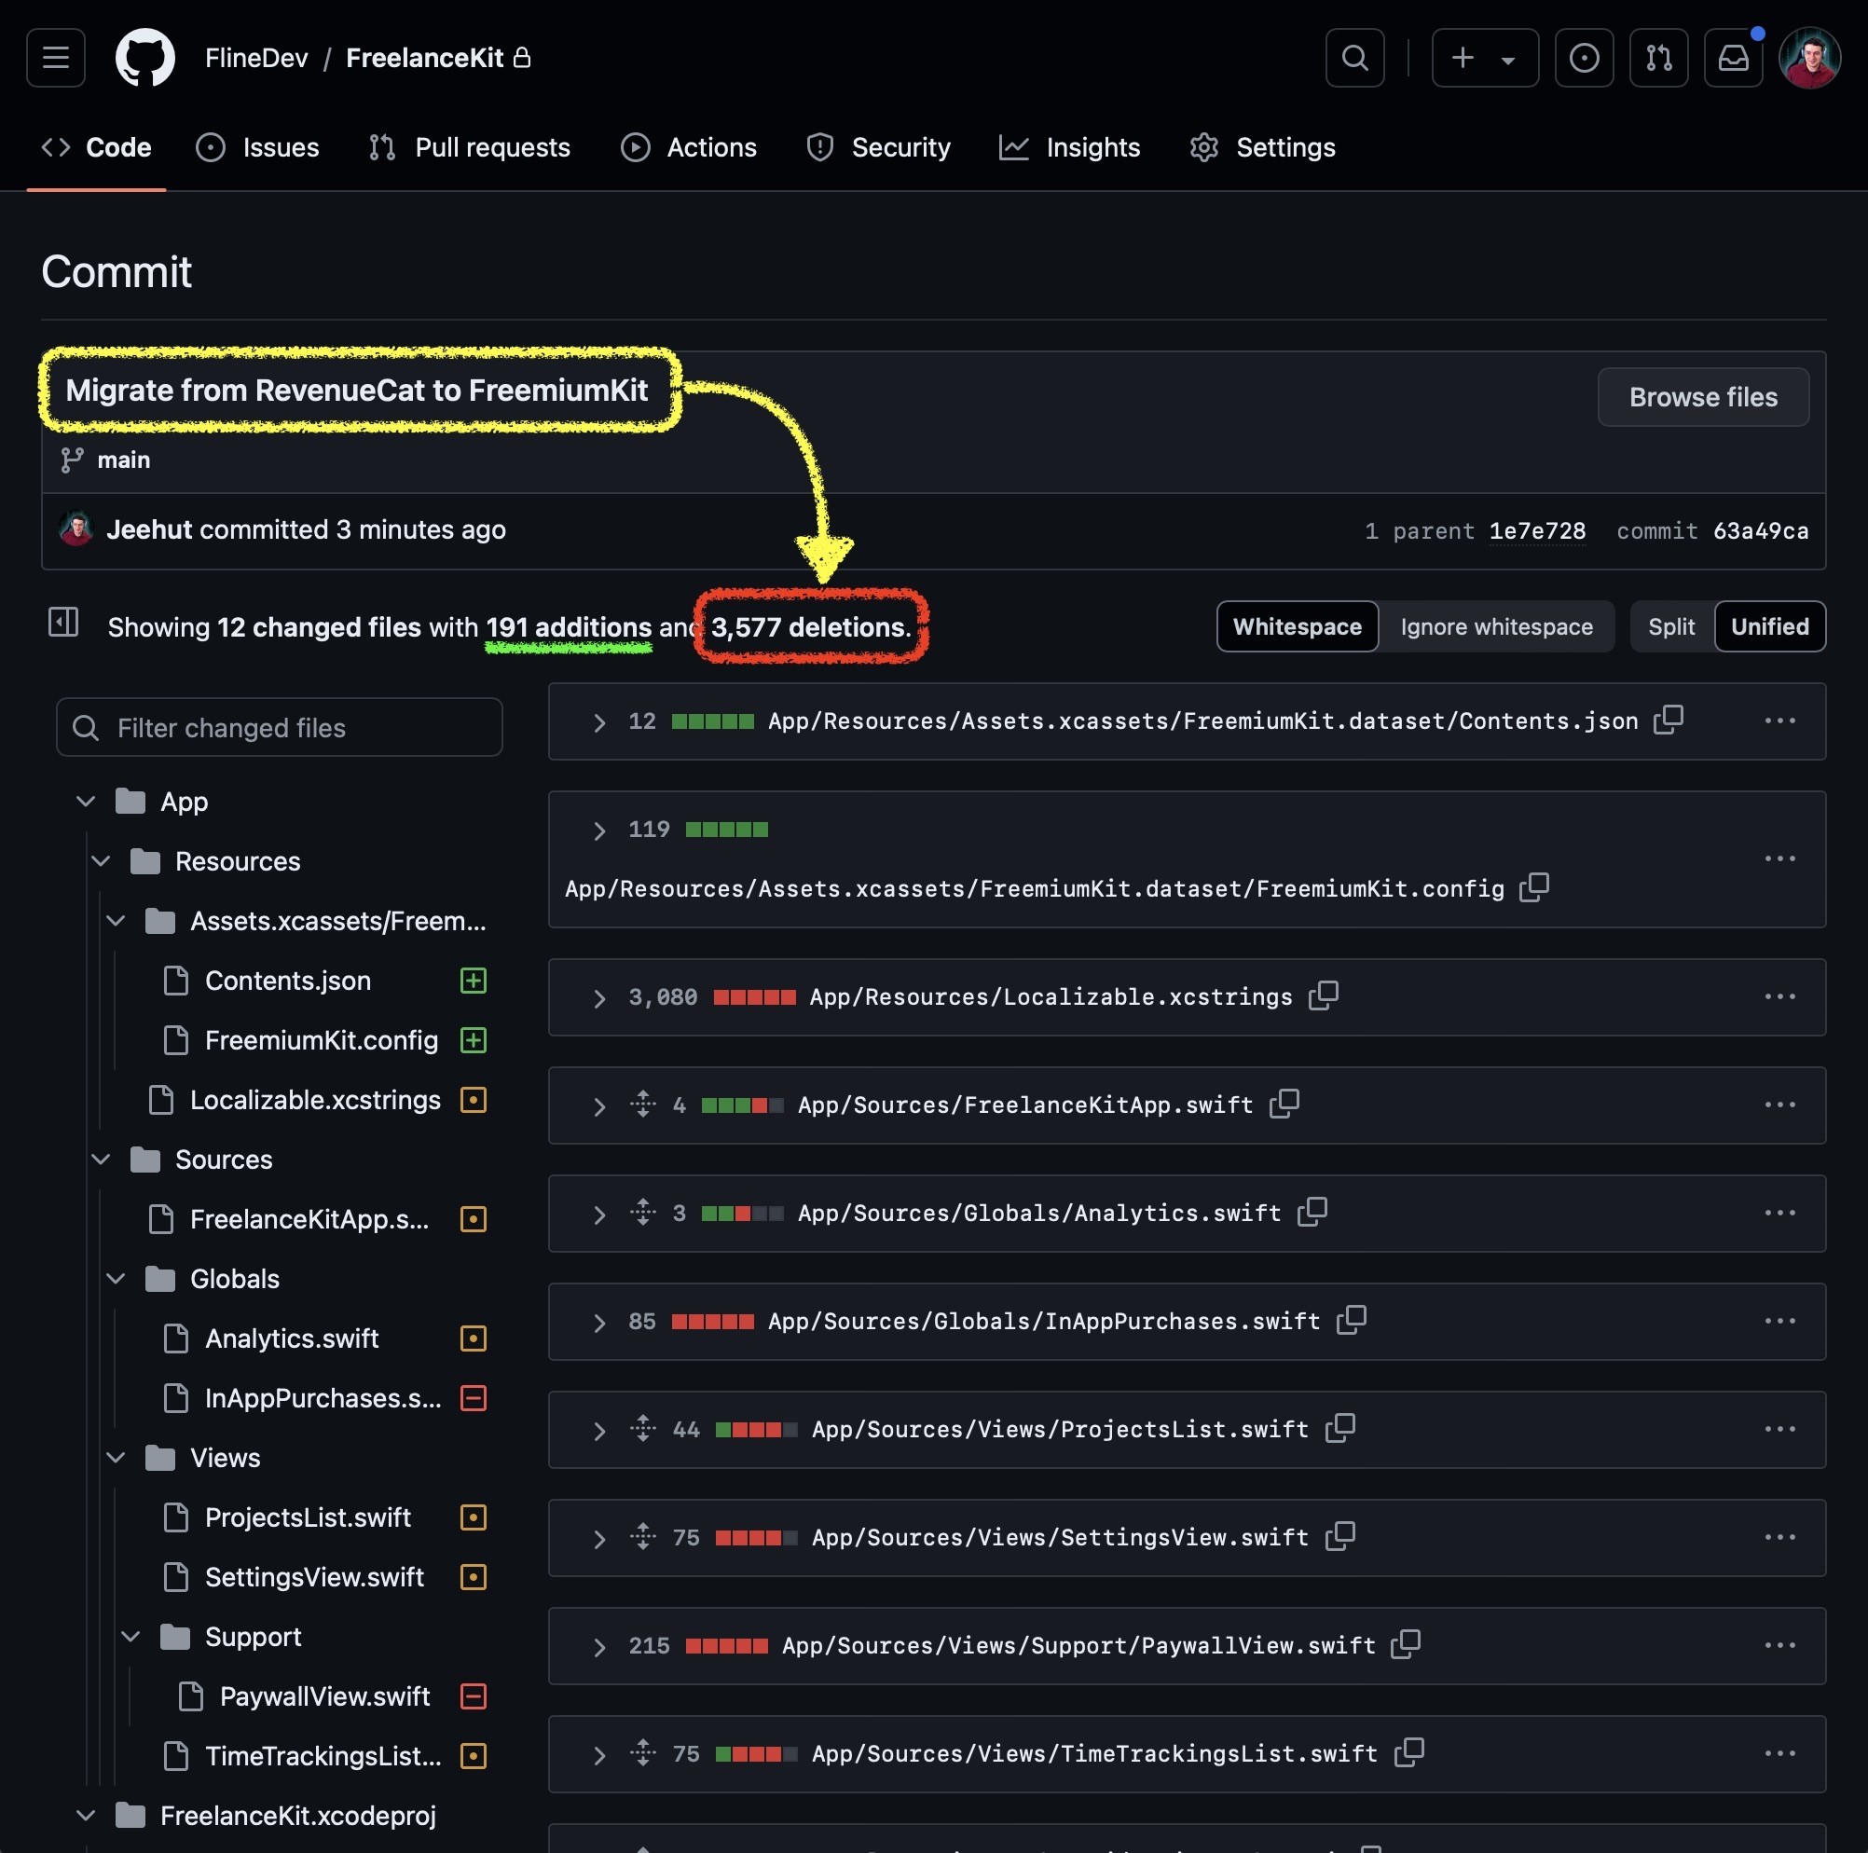The height and width of the screenshot is (1853, 1868).
Task: Collapse the Sources folder in tree
Action: point(101,1159)
